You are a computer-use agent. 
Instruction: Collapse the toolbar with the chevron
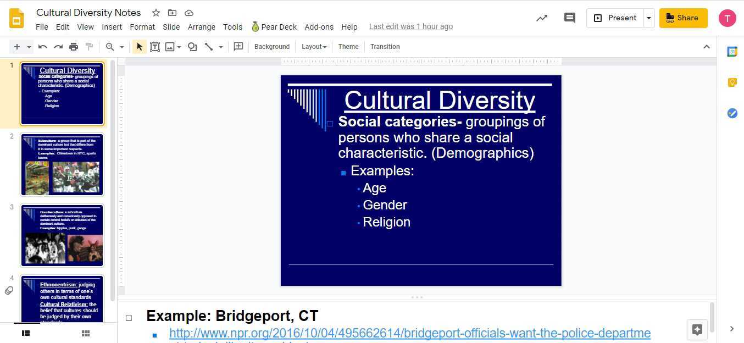[707, 47]
